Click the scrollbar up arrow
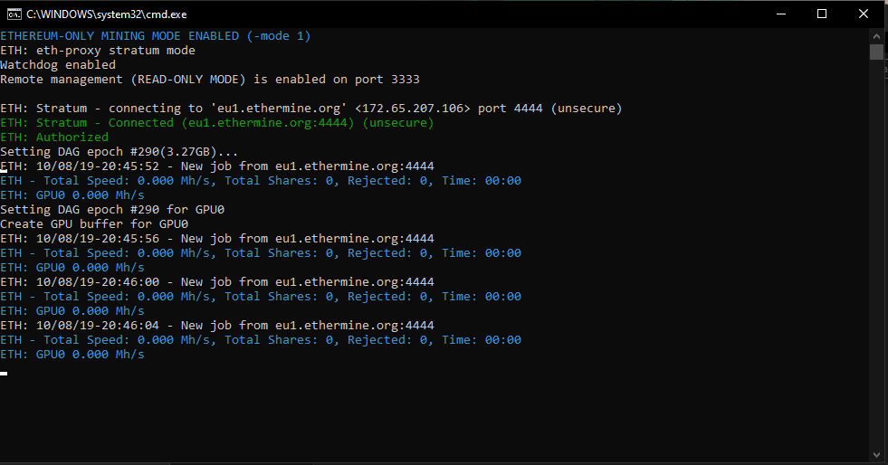Viewport: 888px width, 465px height. click(876, 35)
